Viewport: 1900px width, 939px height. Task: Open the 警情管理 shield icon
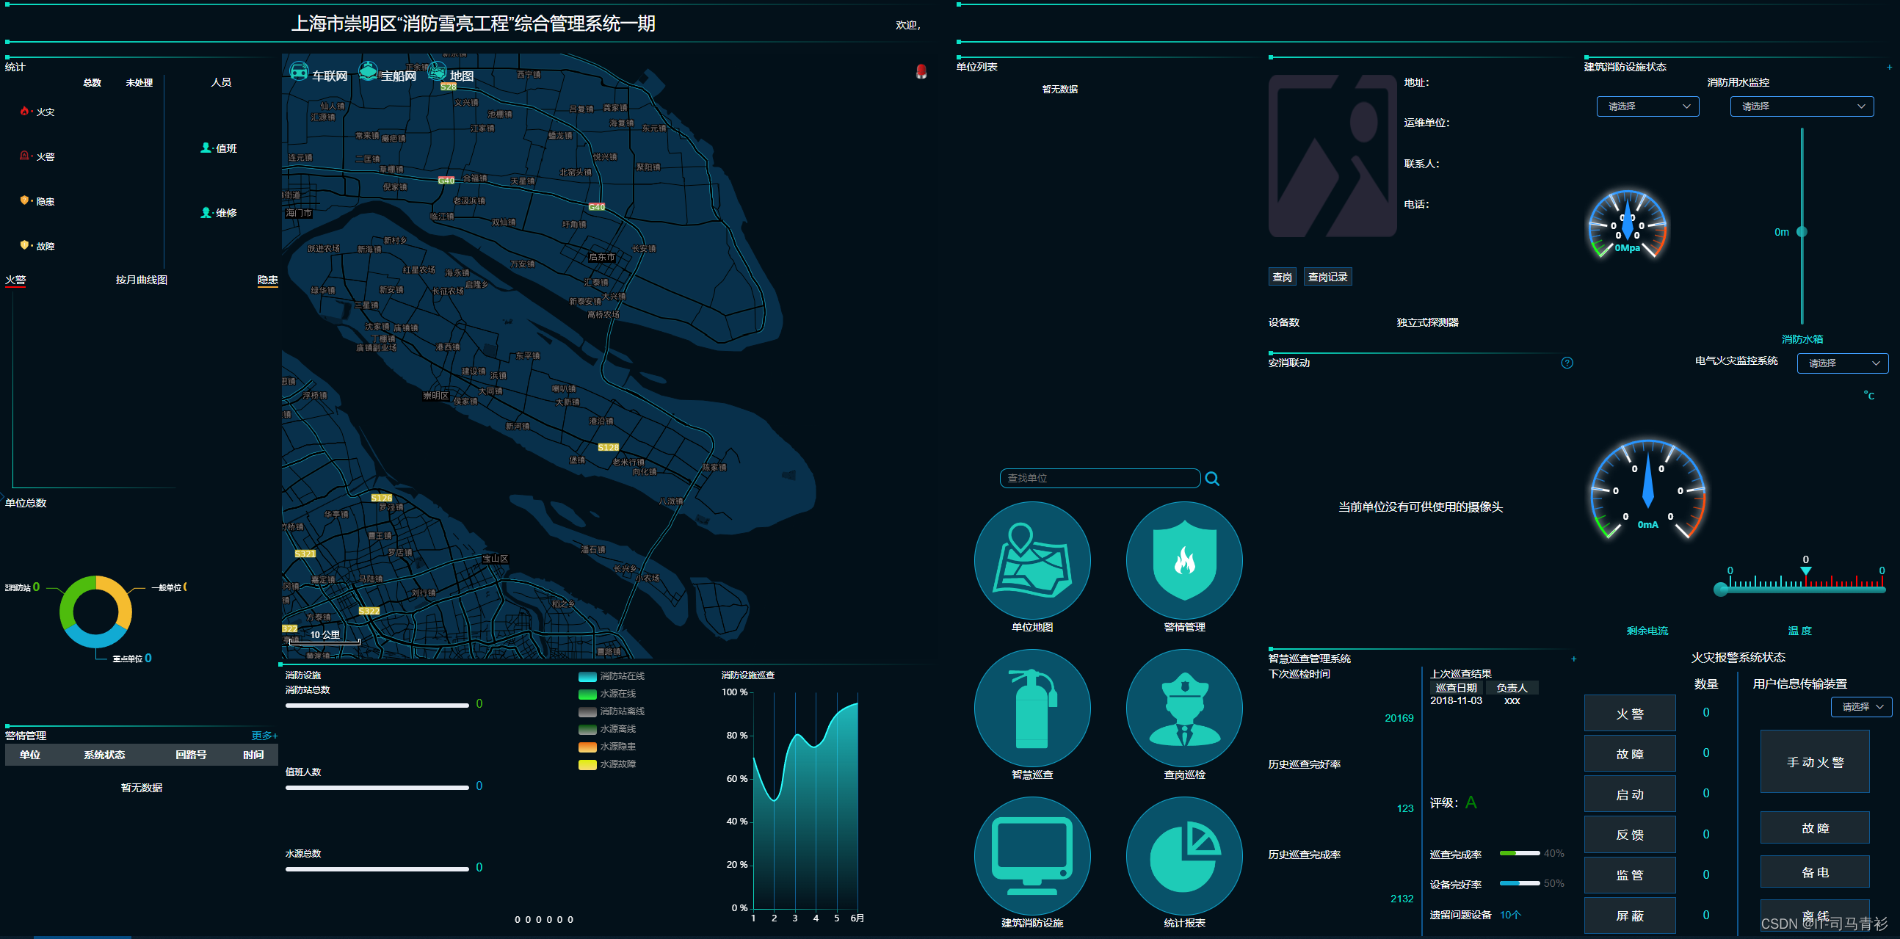pyautogui.click(x=1183, y=560)
